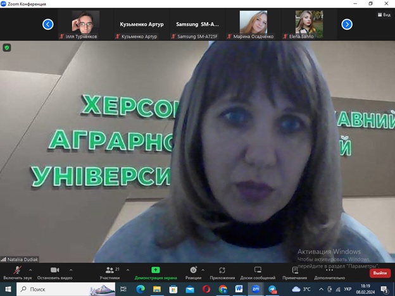Open Microsoft Store from taskbar
This screenshot has height=296, width=395.
coord(173,289)
